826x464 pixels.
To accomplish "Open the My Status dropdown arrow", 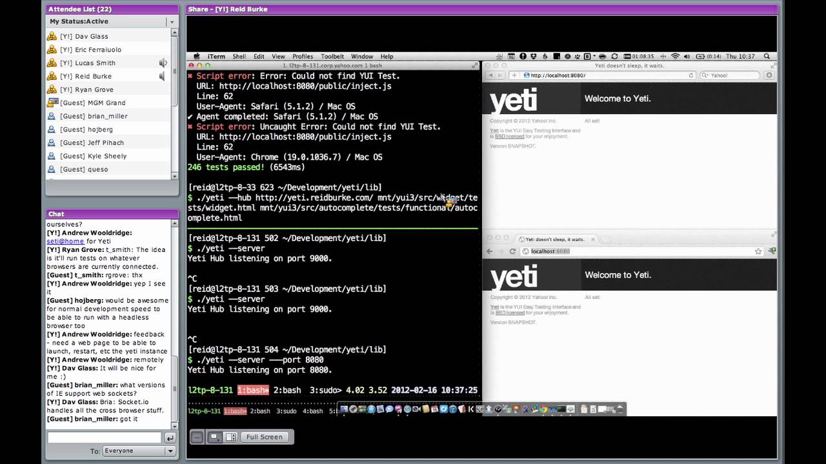I will pyautogui.click(x=172, y=22).
